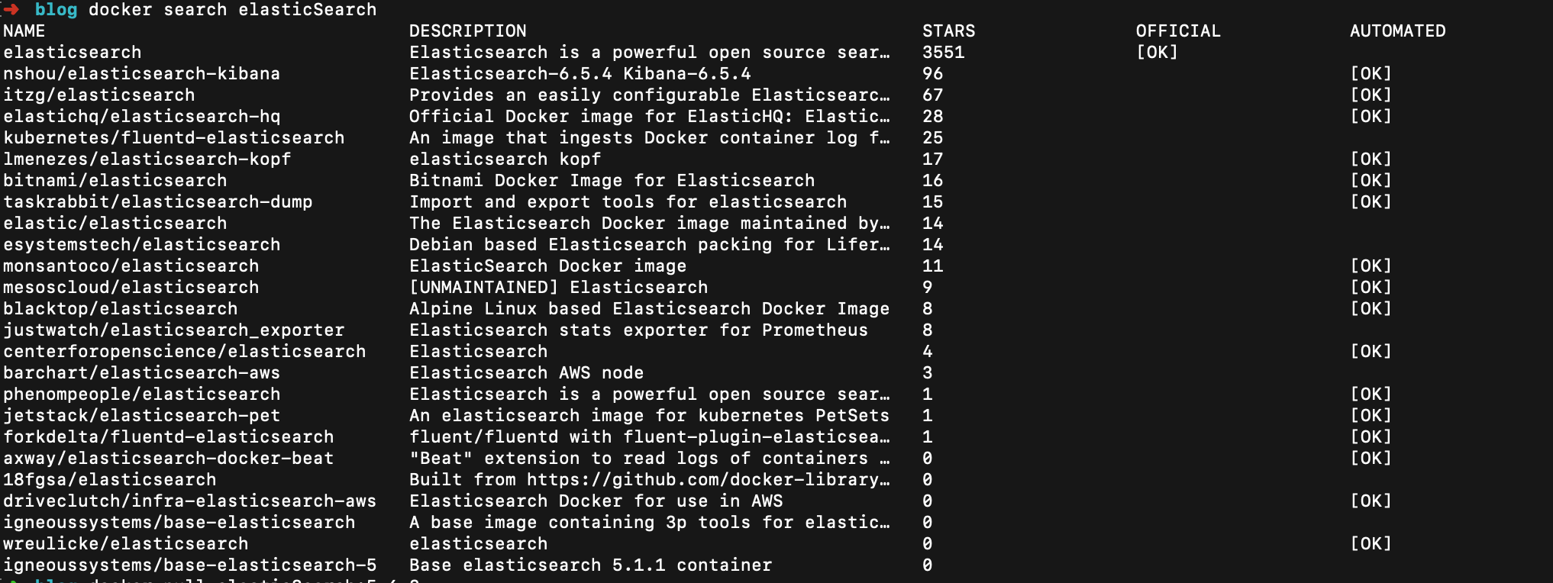Click the typed docker search elasticSearch command
1553x583 pixels.
232,9
